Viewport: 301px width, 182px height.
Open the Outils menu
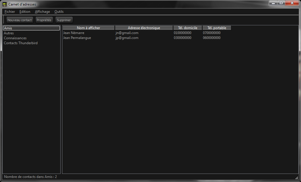[59, 12]
